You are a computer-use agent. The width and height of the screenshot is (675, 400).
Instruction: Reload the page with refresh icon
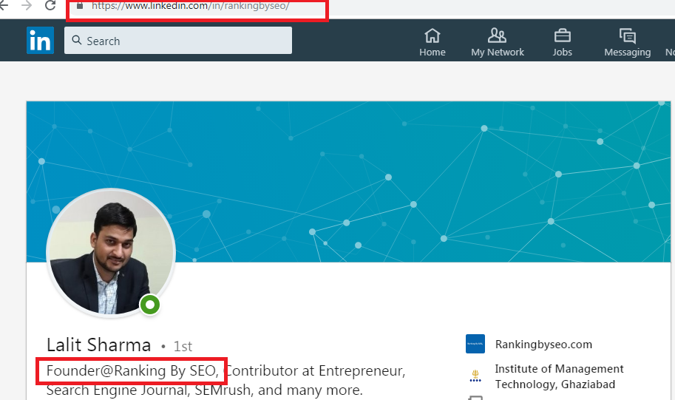[x=50, y=5]
